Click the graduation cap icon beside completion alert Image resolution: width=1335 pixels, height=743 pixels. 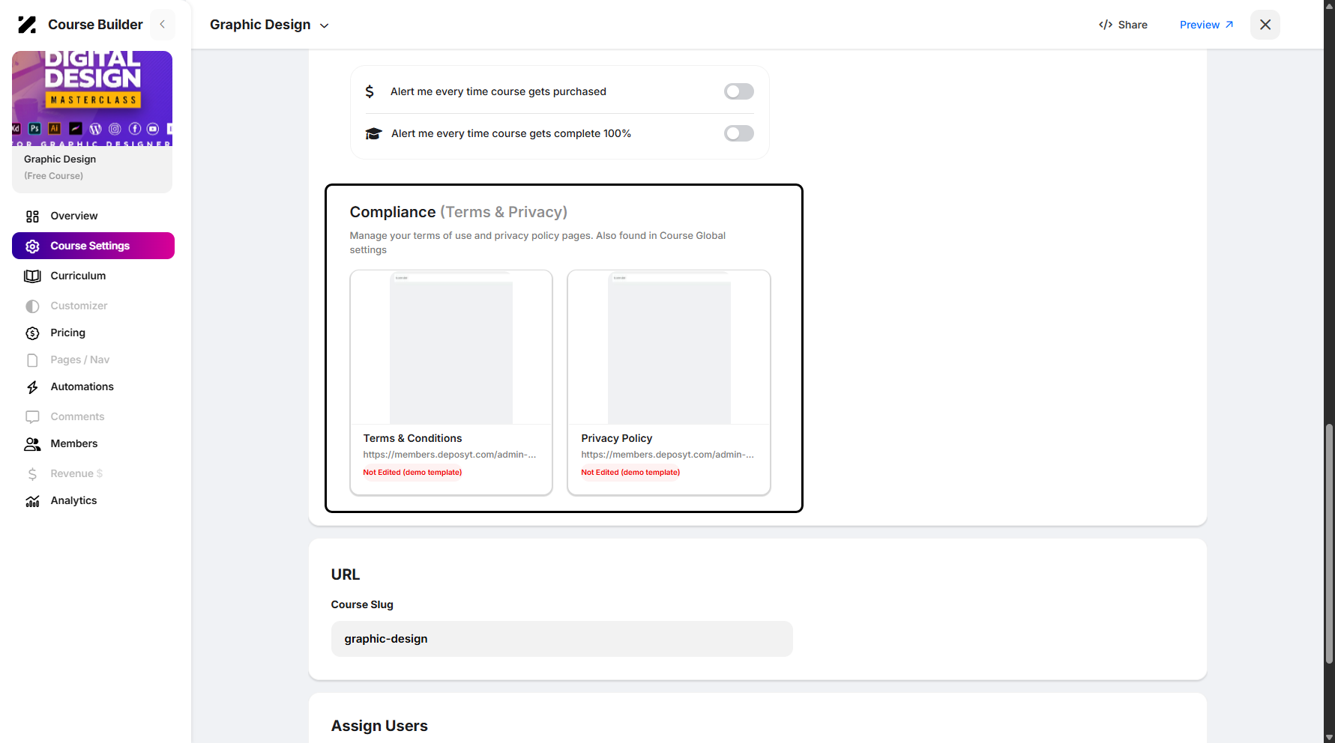coord(373,133)
